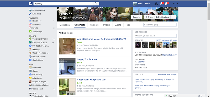Open the group more options ellipsis menu
The width and height of the screenshot is (210, 98).
173,17
